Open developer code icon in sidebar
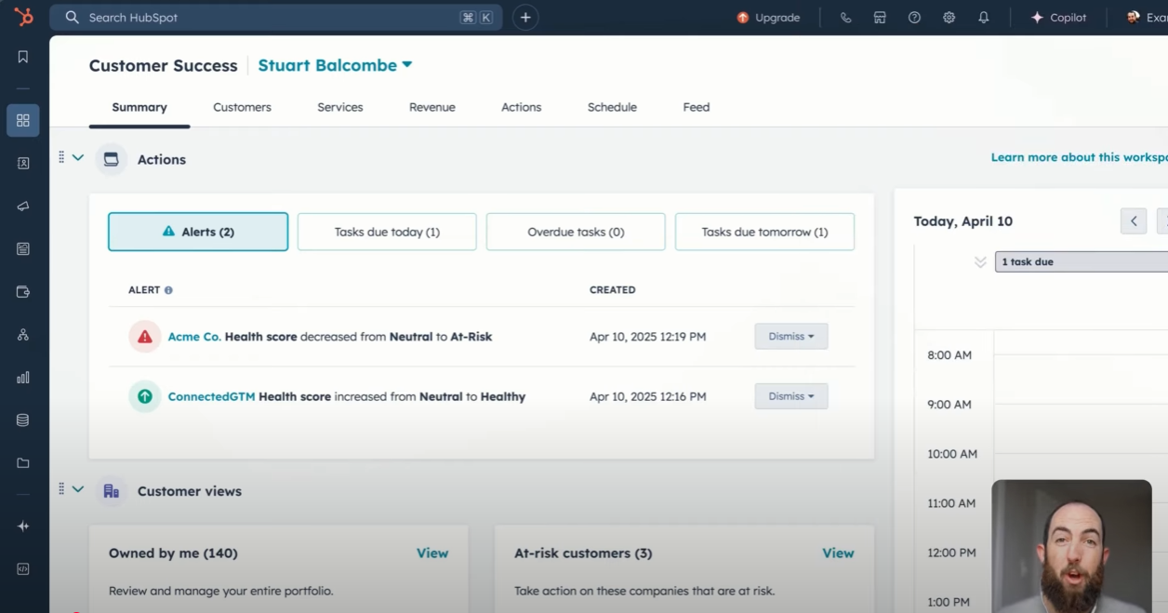The image size is (1168, 613). coord(23,568)
